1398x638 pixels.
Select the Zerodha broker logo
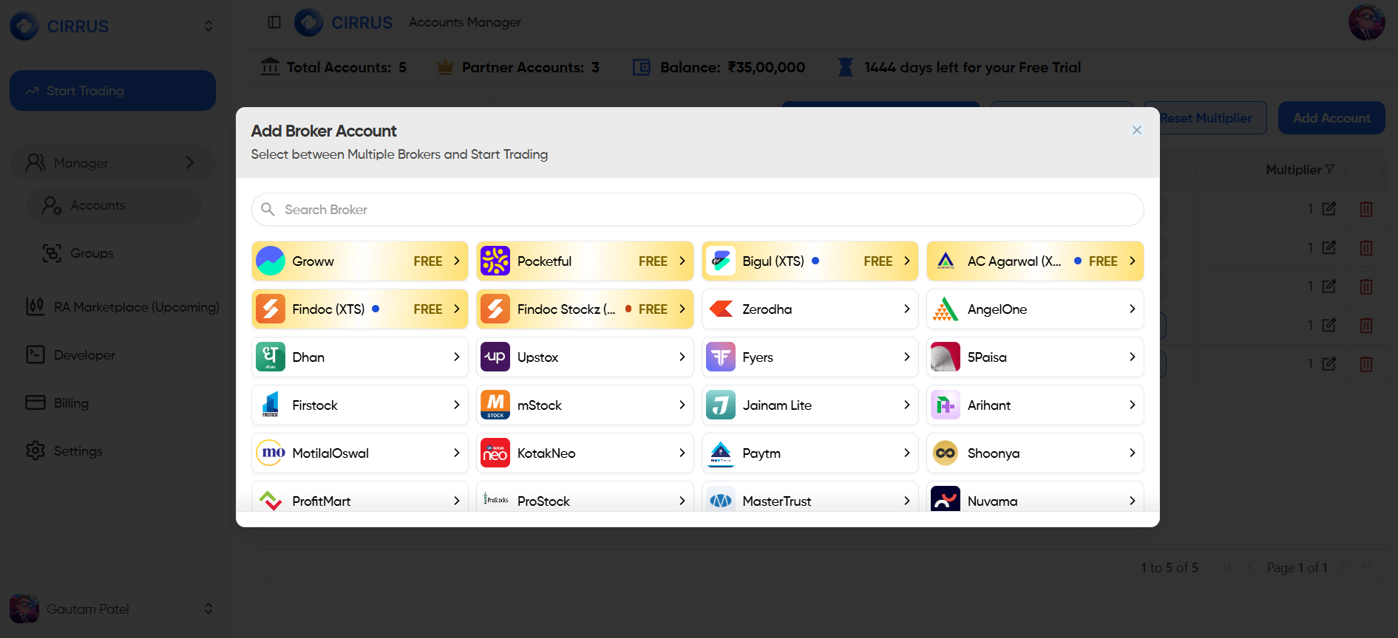click(721, 309)
